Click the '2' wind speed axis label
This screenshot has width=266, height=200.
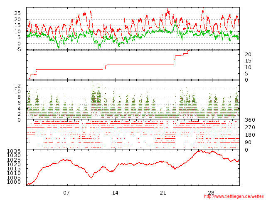pos(19,114)
